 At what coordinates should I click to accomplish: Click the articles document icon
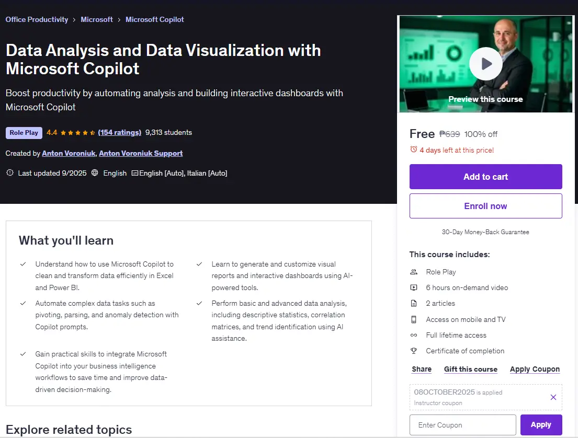[x=414, y=304]
